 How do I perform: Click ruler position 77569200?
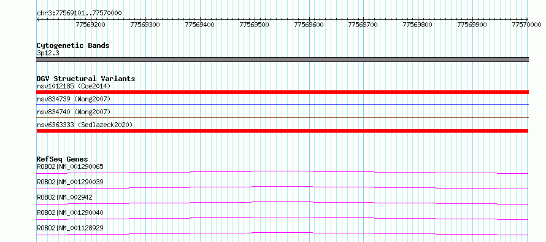coord(91,25)
